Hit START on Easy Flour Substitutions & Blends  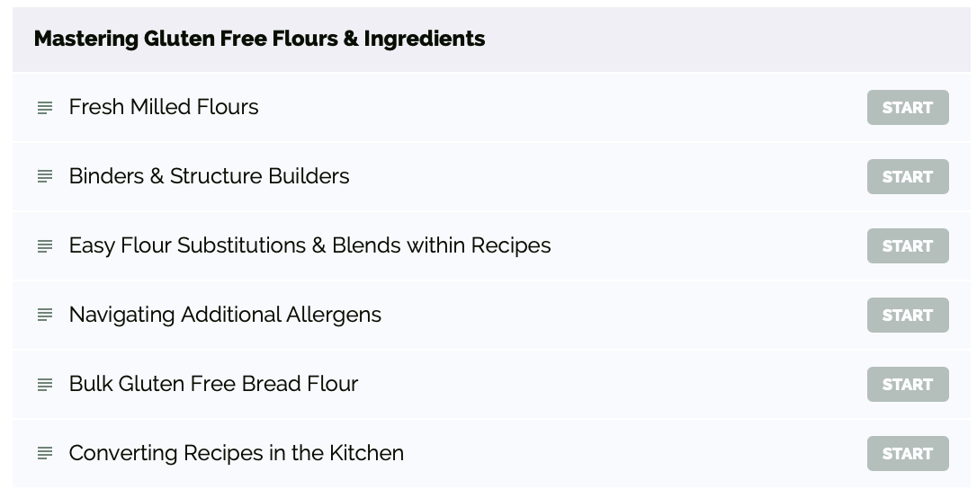pos(907,246)
